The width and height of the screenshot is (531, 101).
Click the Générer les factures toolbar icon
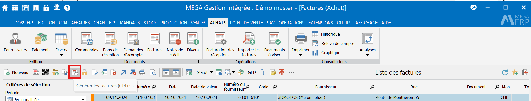[75, 72]
